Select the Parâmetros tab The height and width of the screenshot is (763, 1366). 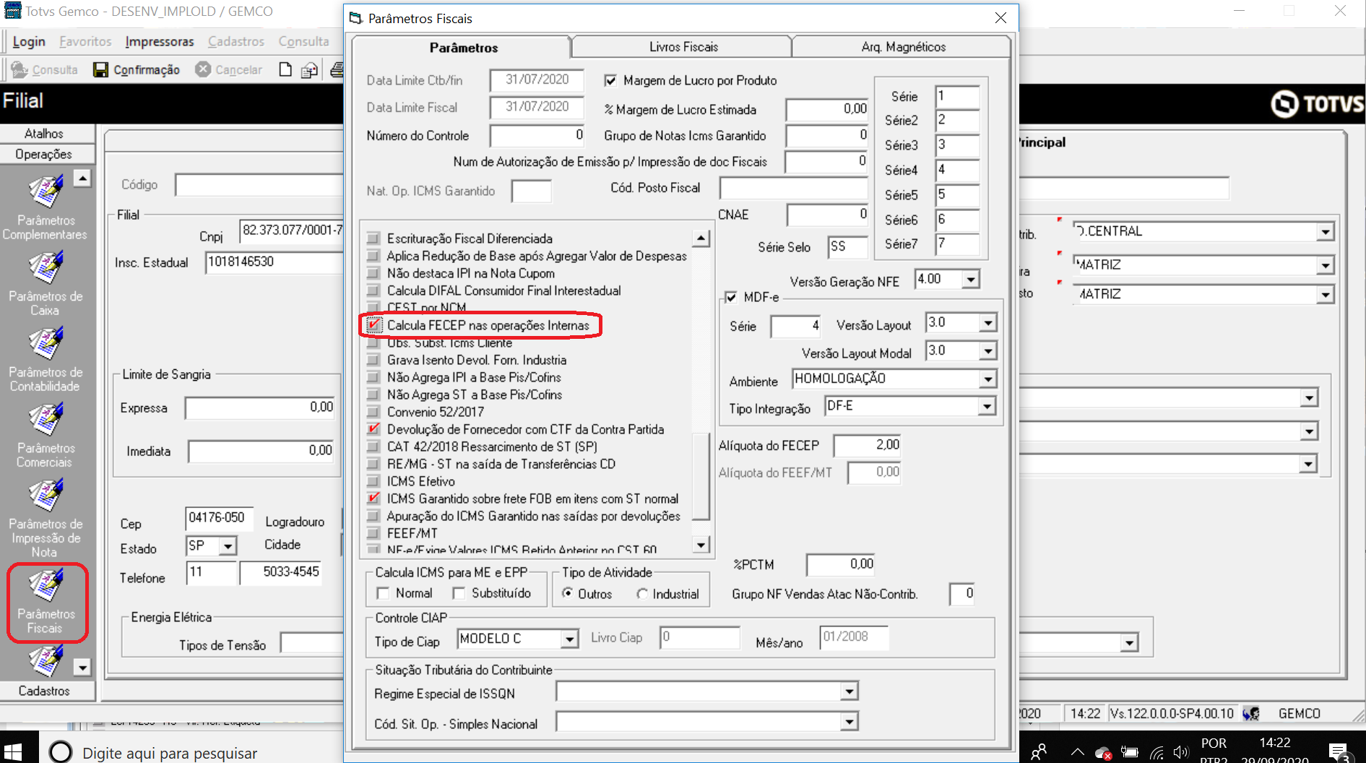(463, 47)
